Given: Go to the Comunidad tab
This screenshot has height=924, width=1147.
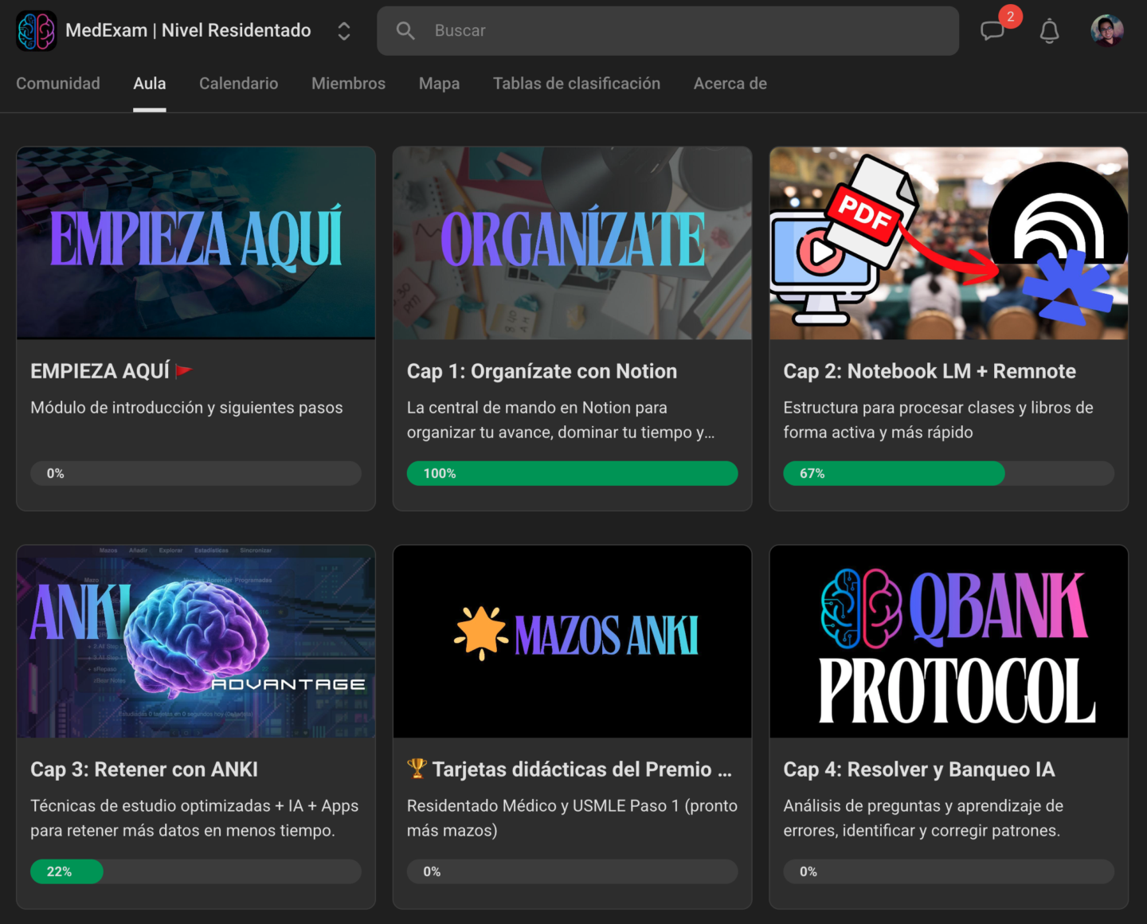Looking at the screenshot, I should 58,84.
